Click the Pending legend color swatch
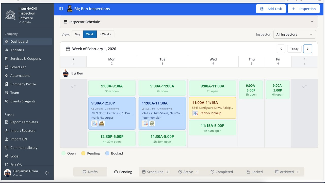 (x=83, y=154)
